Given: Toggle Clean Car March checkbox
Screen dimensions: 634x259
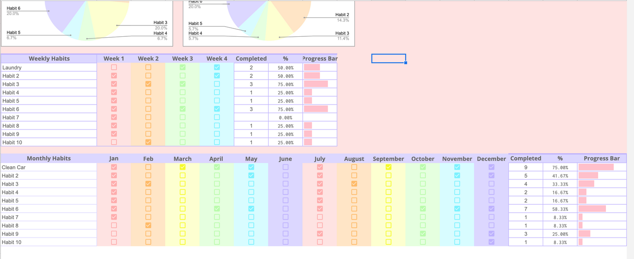Looking at the screenshot, I should pos(183,167).
